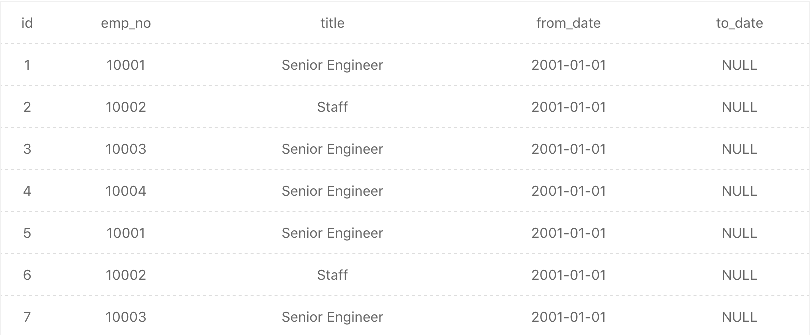Select emp_no 10004 cell
Viewport: 812px width, 335px height.
point(126,191)
